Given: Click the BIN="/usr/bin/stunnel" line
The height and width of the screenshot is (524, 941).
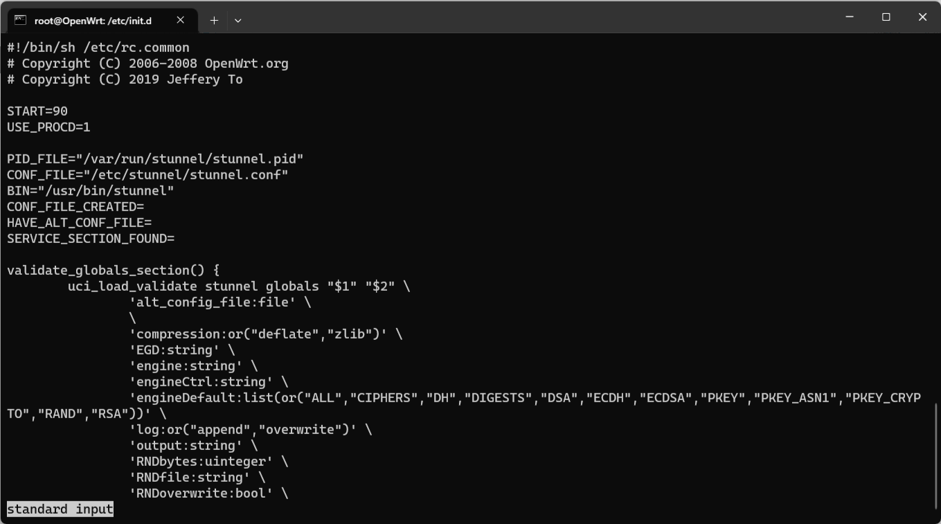Looking at the screenshot, I should point(91,191).
